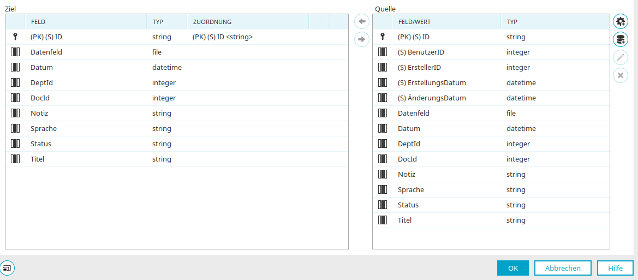
Task: Click column icon beside DeptId in Ziel
Action: click(x=15, y=82)
